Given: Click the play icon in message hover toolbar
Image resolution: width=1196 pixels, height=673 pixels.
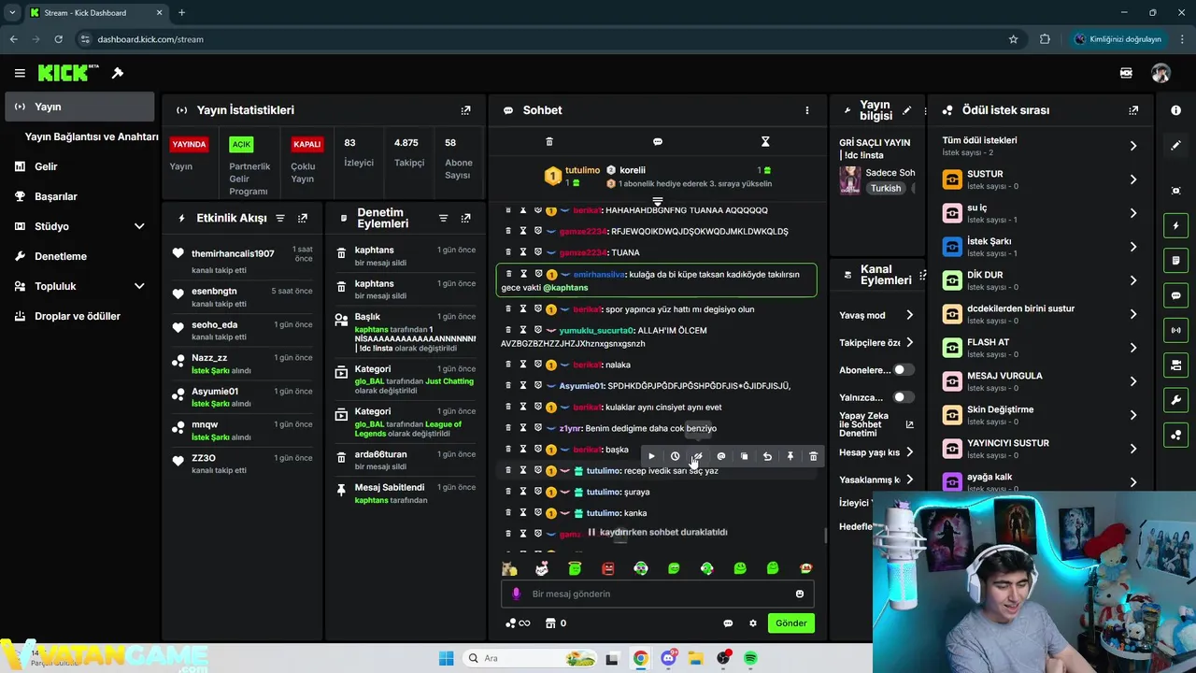Looking at the screenshot, I should 651,456.
